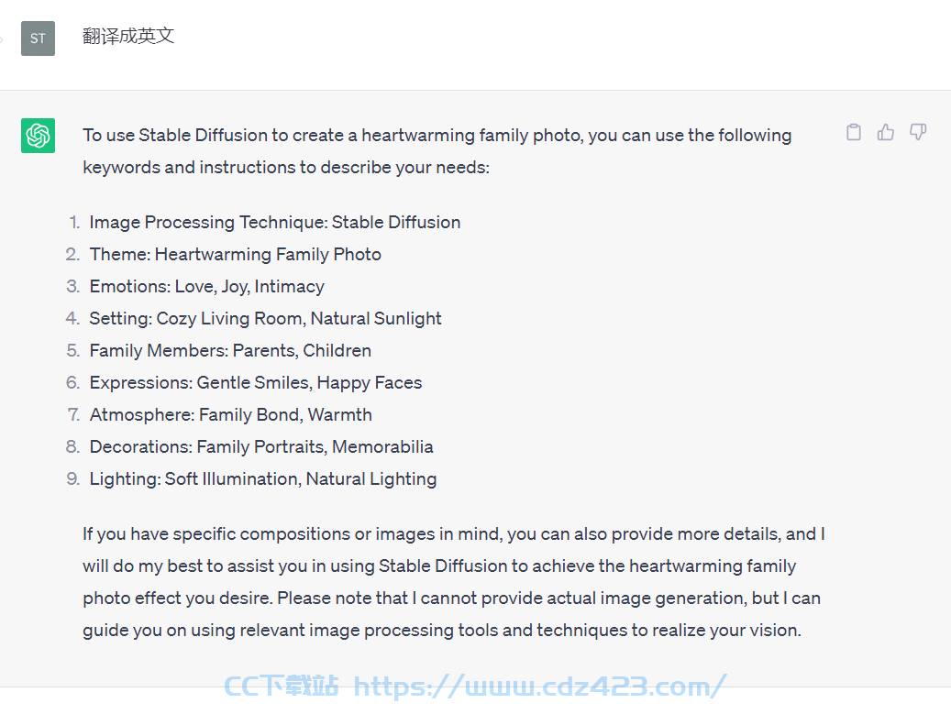Select list item Setting: Cozy Living Room
The width and height of the screenshot is (951, 714).
[x=265, y=319]
